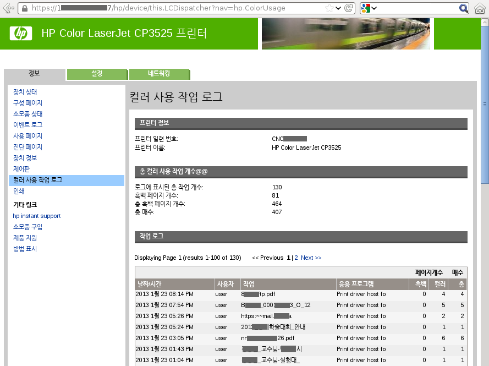Viewport: 489px width, 366px height.
Task: Select 컬러 사용 작업 로그 in sidebar
Action: 67,181
